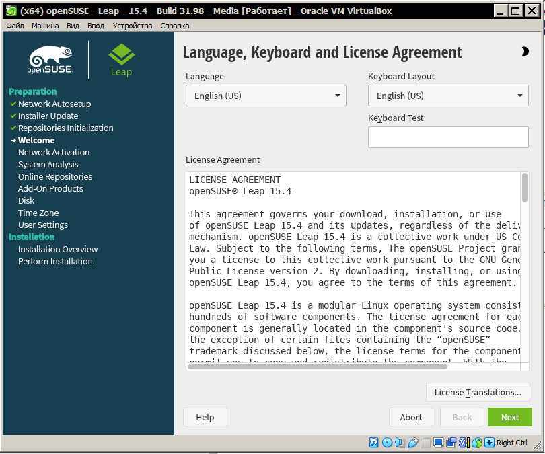Click the optical disk status icon

387,442
